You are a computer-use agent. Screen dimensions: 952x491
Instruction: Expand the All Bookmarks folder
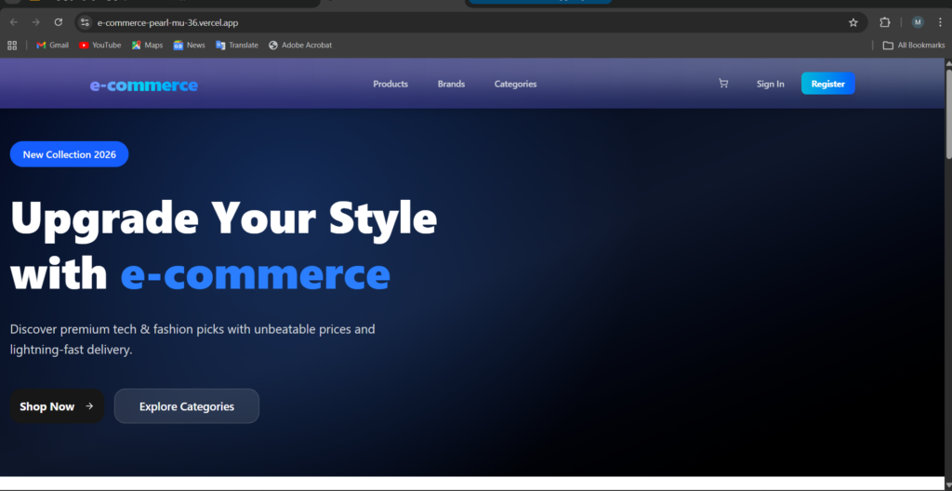click(914, 45)
